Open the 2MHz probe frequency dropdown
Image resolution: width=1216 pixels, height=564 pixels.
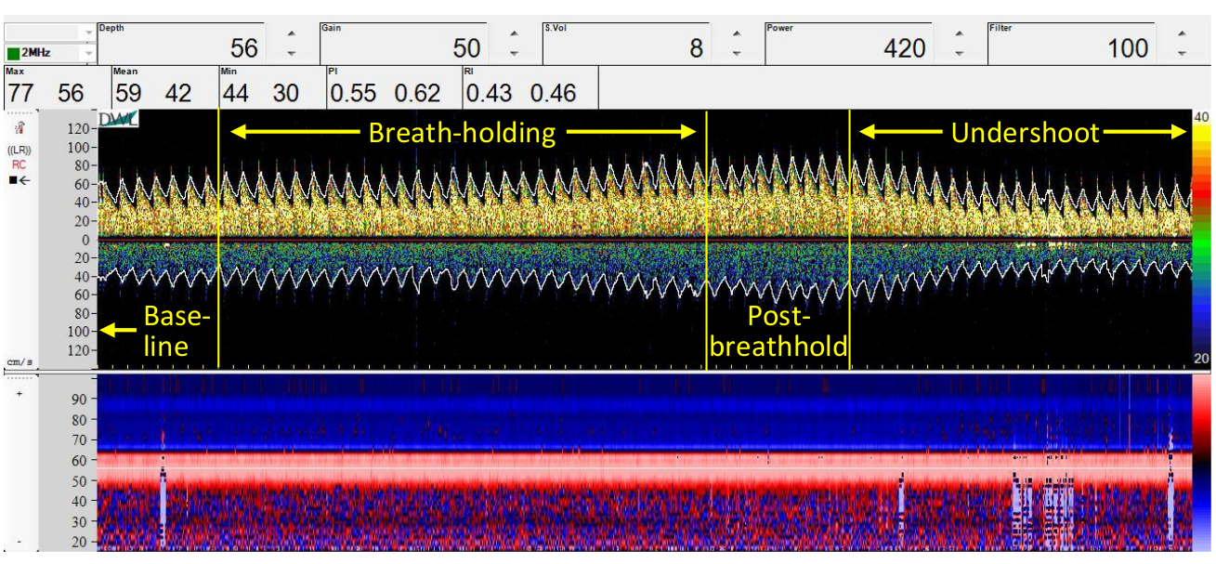coord(48,53)
